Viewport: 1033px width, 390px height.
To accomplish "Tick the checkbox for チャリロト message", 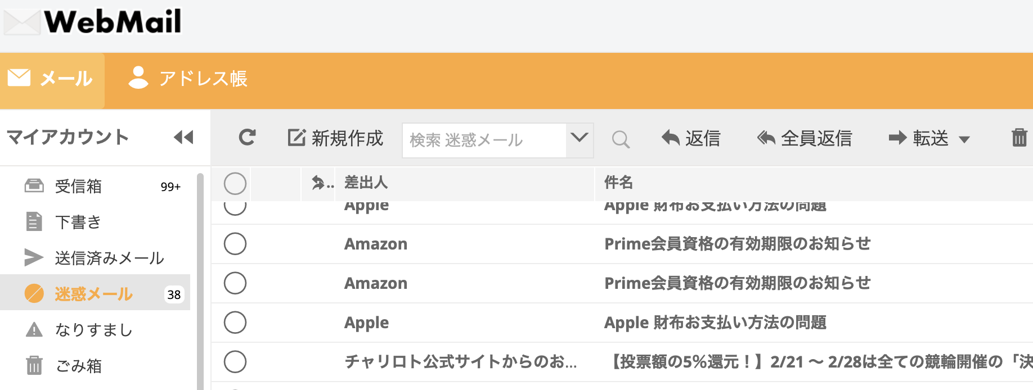I will pos(235,362).
